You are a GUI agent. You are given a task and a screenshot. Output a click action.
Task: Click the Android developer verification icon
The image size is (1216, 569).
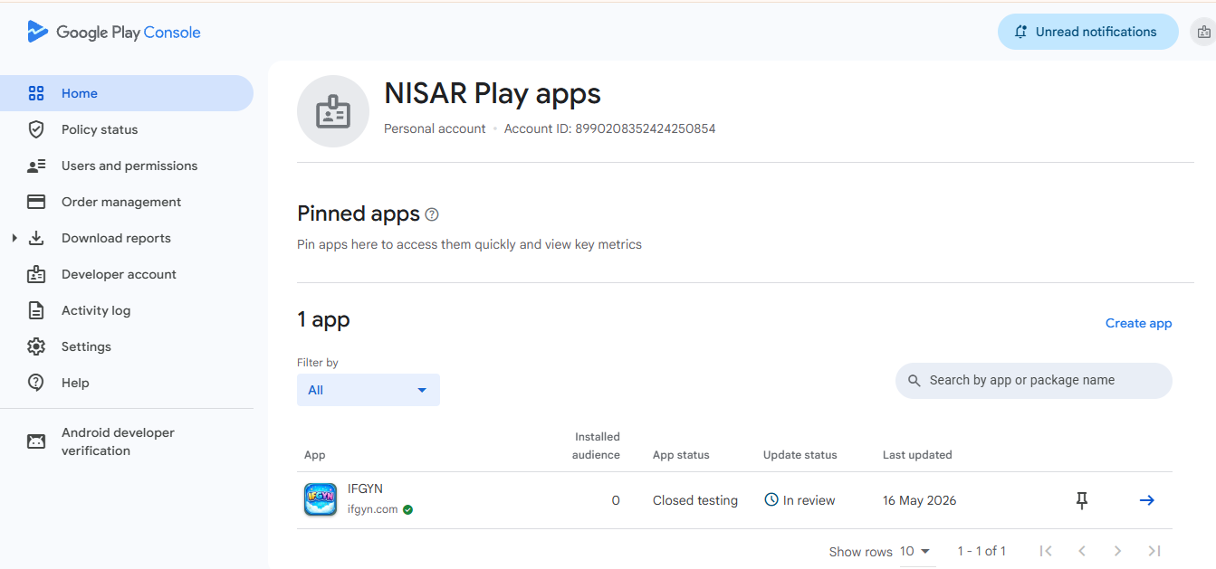pos(36,441)
